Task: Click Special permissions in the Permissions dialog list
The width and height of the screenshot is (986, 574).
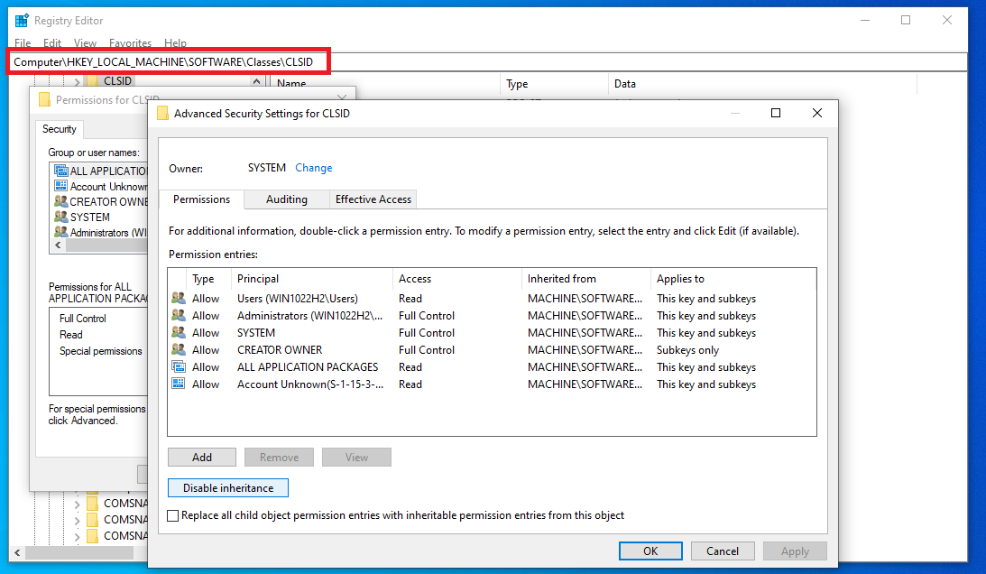Action: [101, 351]
